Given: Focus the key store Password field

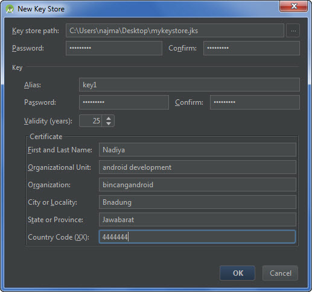Looking at the screenshot, I should tap(114, 48).
